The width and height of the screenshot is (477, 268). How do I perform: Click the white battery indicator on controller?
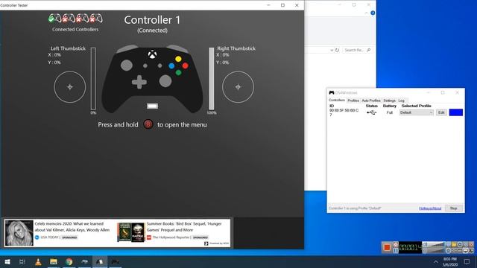[152, 106]
